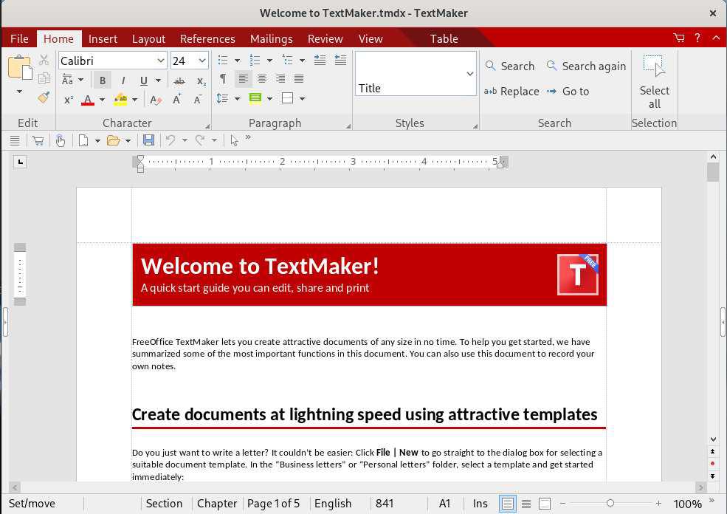
Task: Open bullet list dropdown arrow
Action: [238, 61]
